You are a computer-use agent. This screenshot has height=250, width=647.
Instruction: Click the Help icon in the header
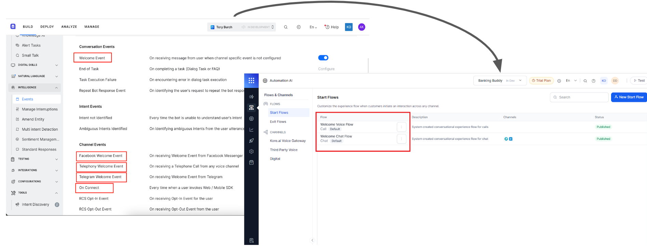coord(332,27)
